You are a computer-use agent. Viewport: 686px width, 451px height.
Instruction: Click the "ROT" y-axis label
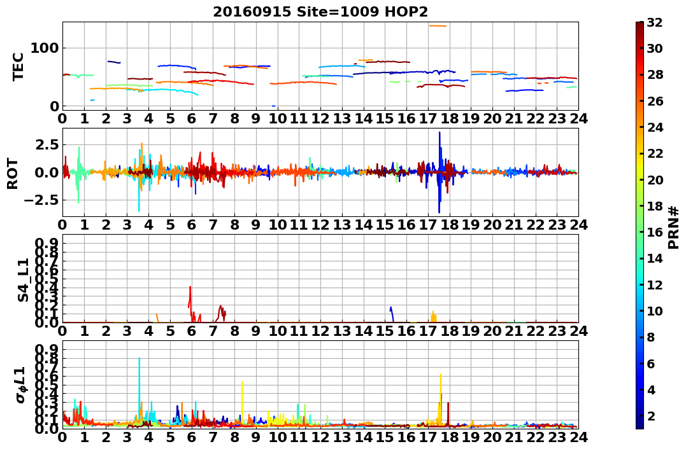click(13, 174)
